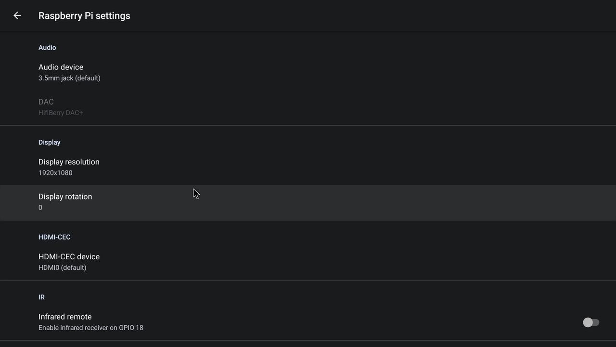Toggle the Infrared remote switch
The height and width of the screenshot is (347, 616).
(x=590, y=322)
